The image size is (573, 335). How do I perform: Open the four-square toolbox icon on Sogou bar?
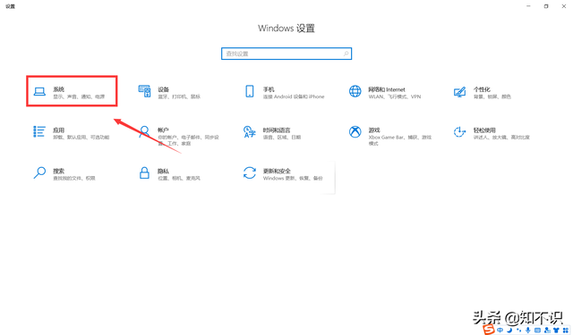(x=566, y=331)
